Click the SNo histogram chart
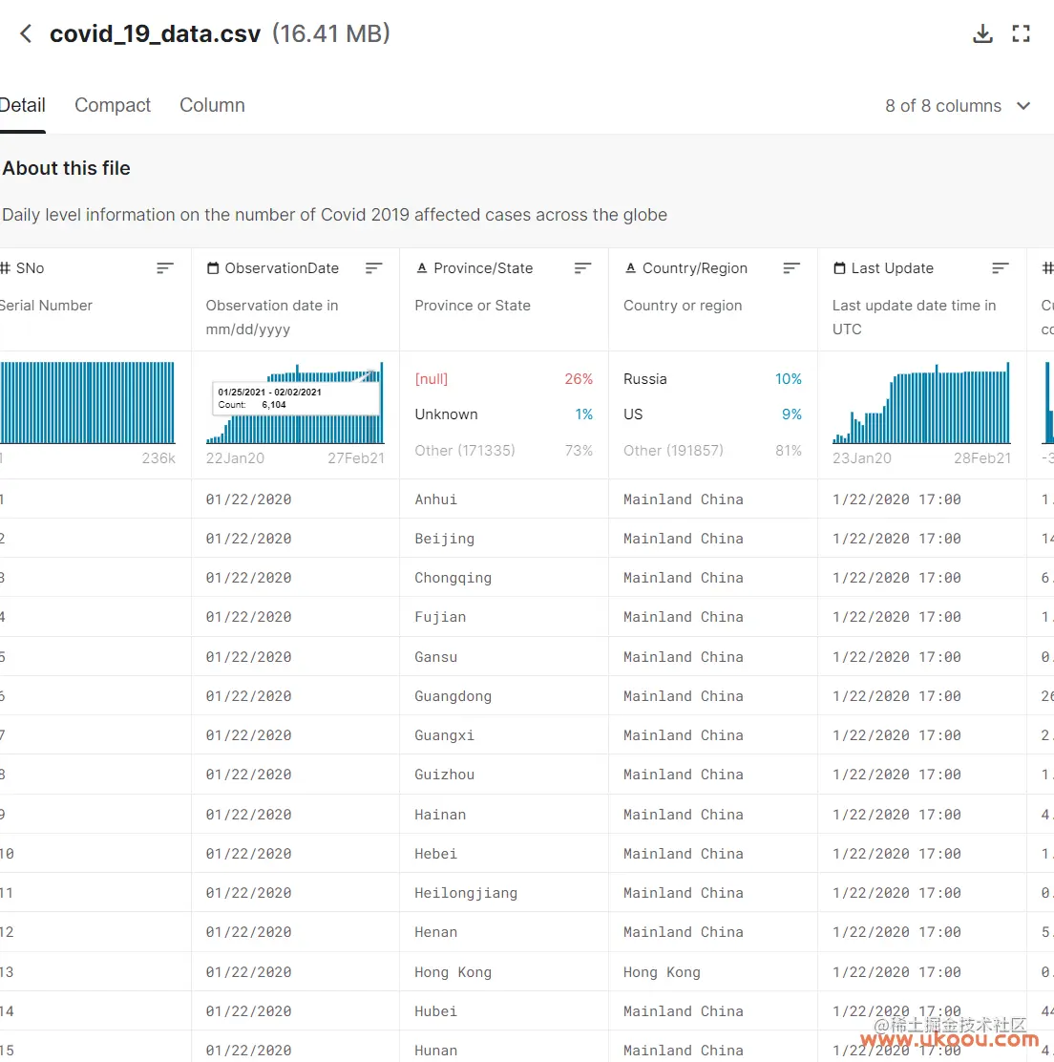This screenshot has height=1062, width=1054. pyautogui.click(x=87, y=402)
